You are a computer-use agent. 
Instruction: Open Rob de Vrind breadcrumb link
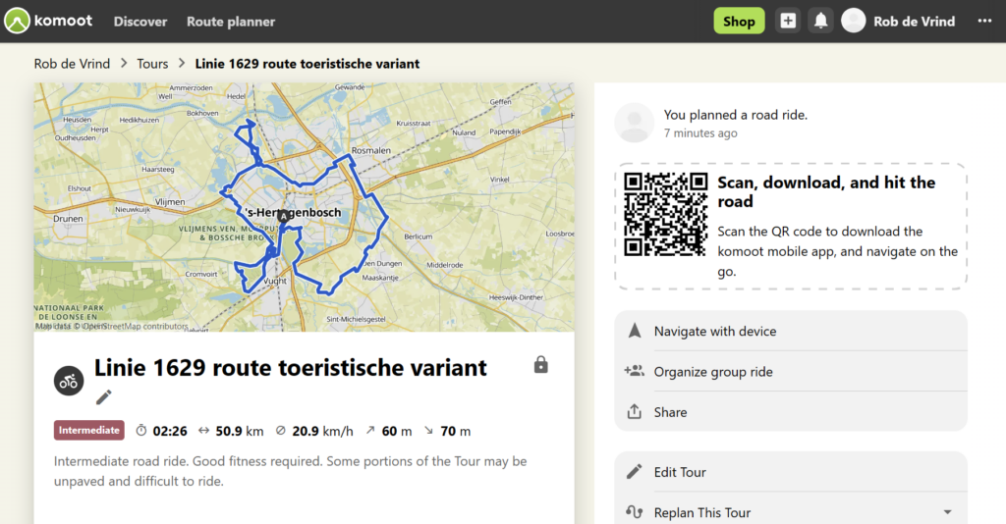[72, 64]
